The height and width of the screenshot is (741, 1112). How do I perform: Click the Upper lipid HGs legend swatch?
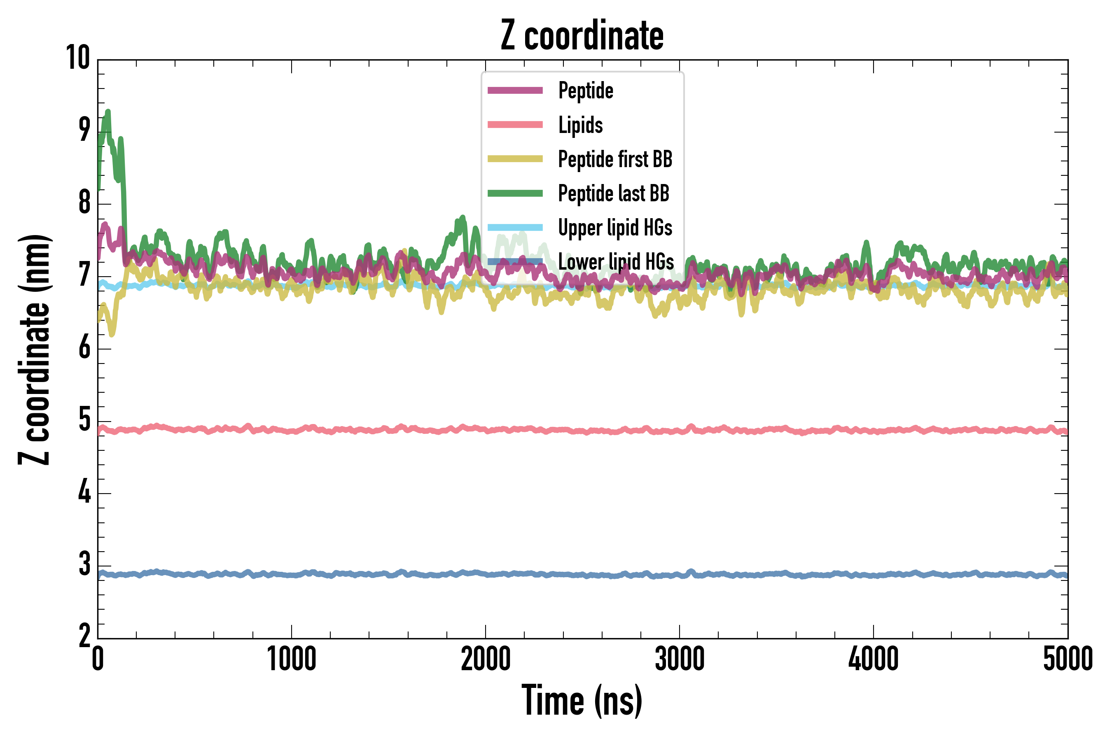click(x=515, y=227)
